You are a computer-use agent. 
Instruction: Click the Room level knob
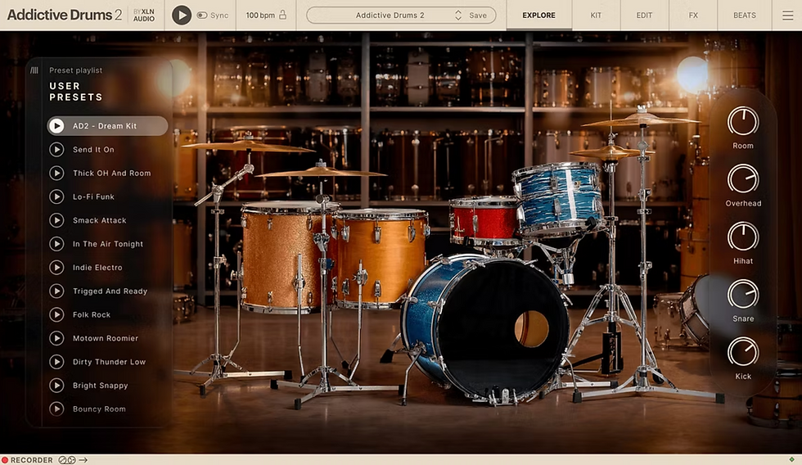click(743, 121)
